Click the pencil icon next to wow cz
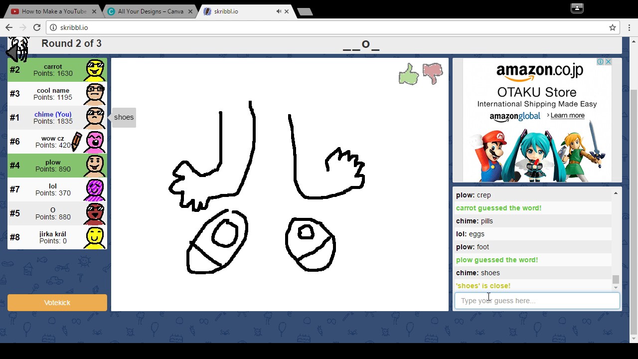Screen dimensions: 638x359 point(76,142)
